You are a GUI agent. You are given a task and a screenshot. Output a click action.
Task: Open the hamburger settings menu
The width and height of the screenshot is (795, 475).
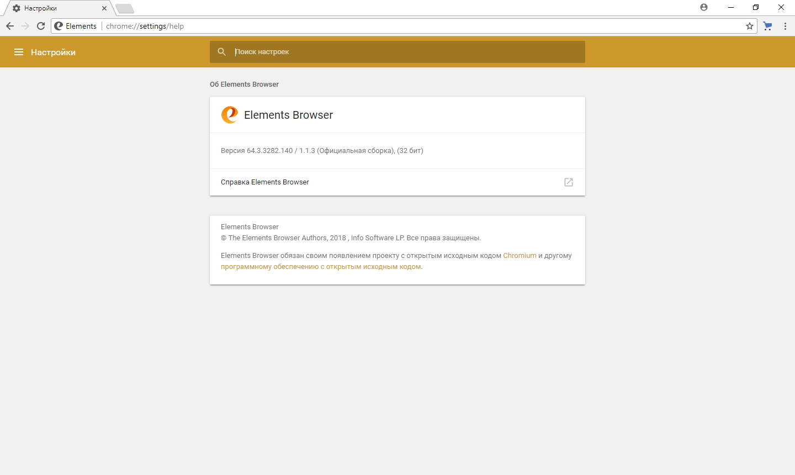point(19,52)
